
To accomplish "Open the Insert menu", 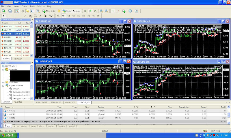I will point(16,6).
